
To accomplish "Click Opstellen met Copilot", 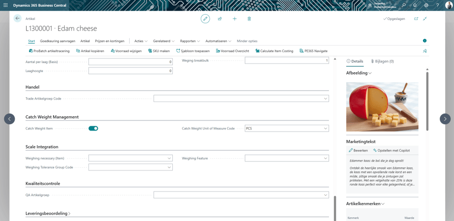I will click(x=391, y=150).
